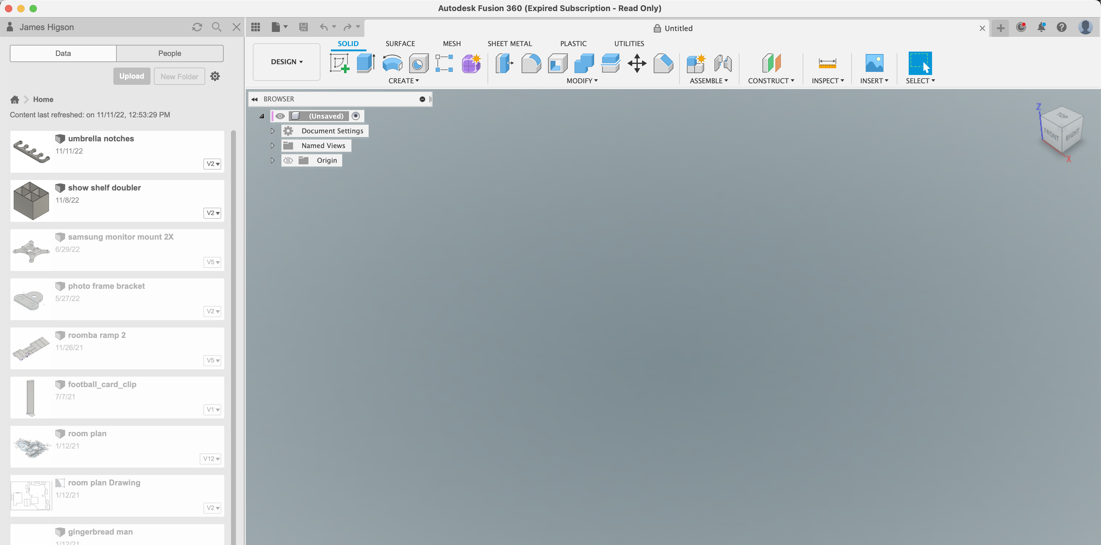The image size is (1101, 545).
Task: Open the Press Pull tool
Action: pyautogui.click(x=504, y=63)
